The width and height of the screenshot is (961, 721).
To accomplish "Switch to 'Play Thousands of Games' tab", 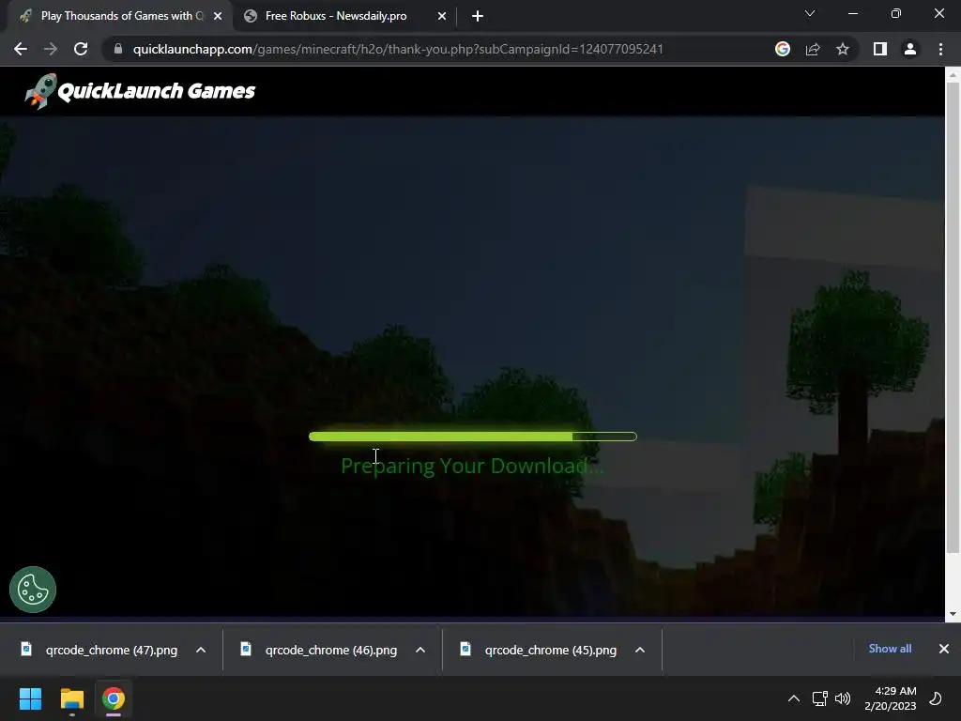I will (x=120, y=16).
